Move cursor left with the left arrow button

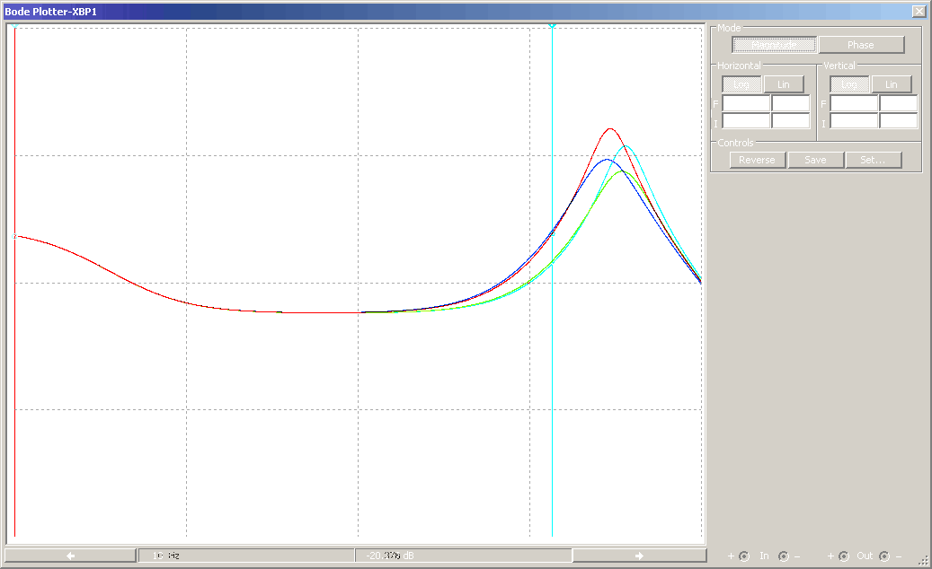tap(70, 556)
